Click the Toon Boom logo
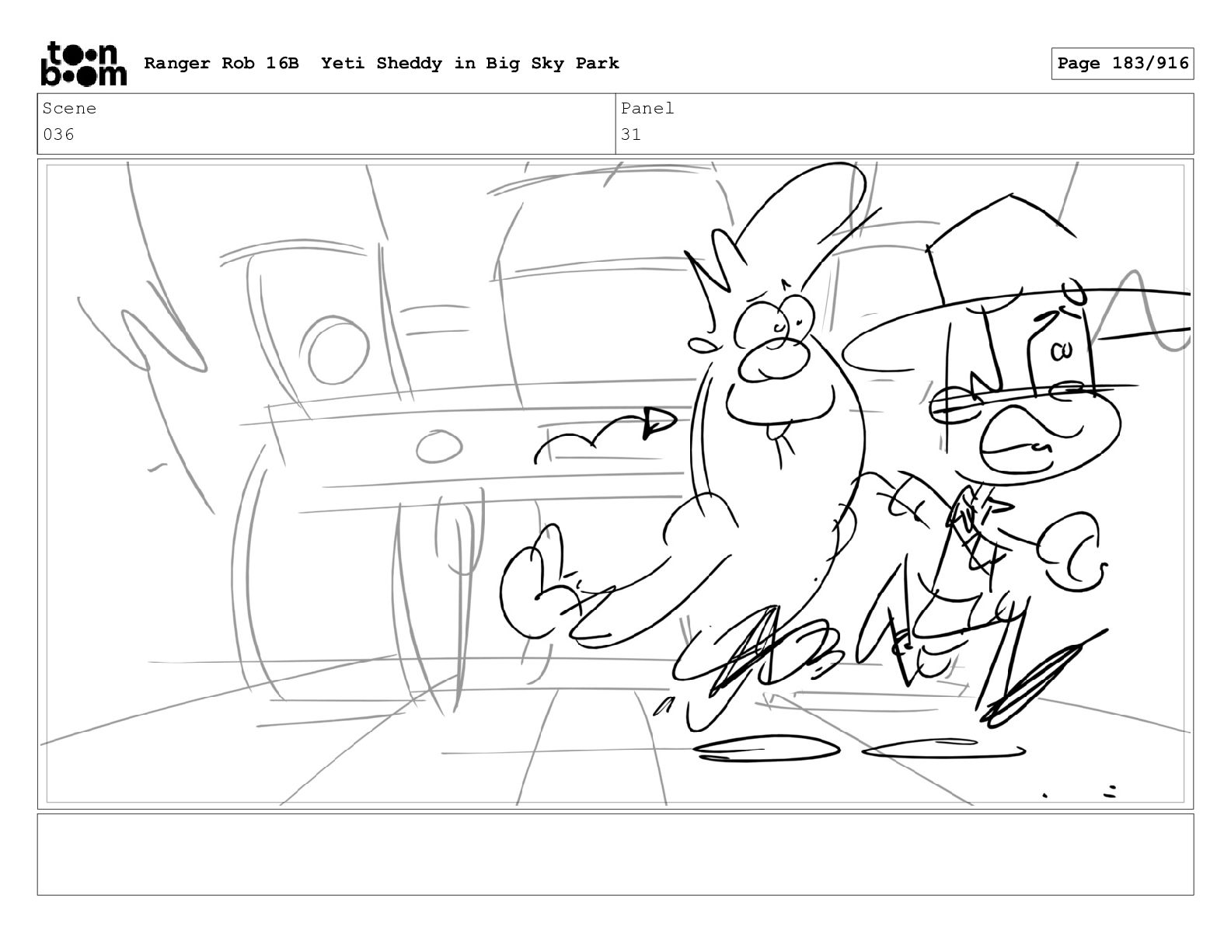 point(83,63)
